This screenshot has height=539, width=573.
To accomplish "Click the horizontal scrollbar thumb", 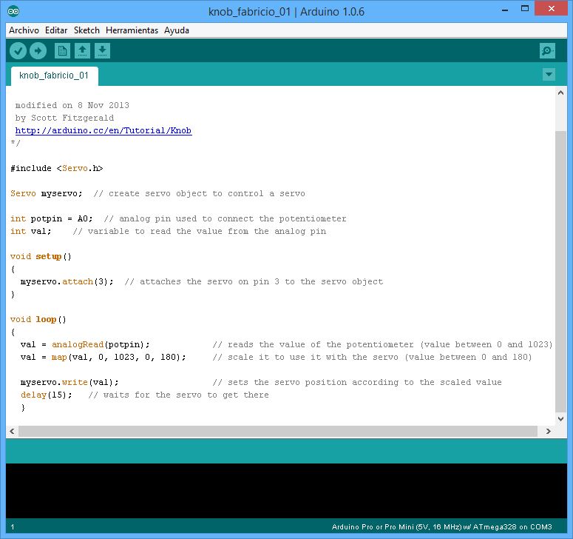I will pyautogui.click(x=278, y=431).
